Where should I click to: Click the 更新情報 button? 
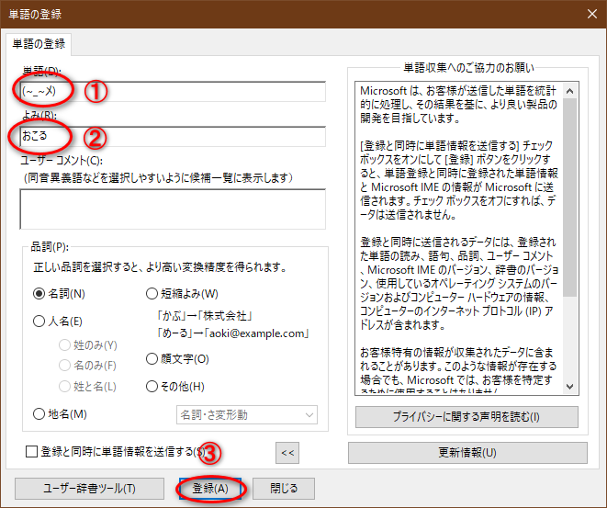(466, 453)
